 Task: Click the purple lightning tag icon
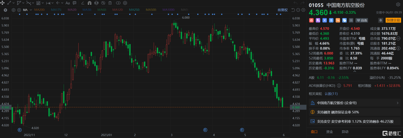tap(318, 20)
